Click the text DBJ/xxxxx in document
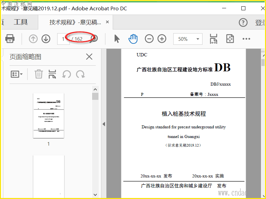Viewport: 266px width, 199px height. point(220,84)
